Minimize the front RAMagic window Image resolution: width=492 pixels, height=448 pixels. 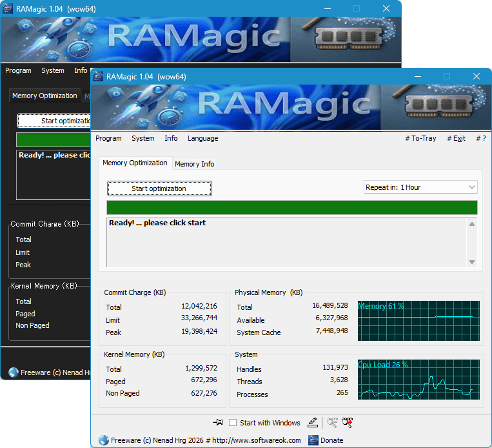pos(418,76)
